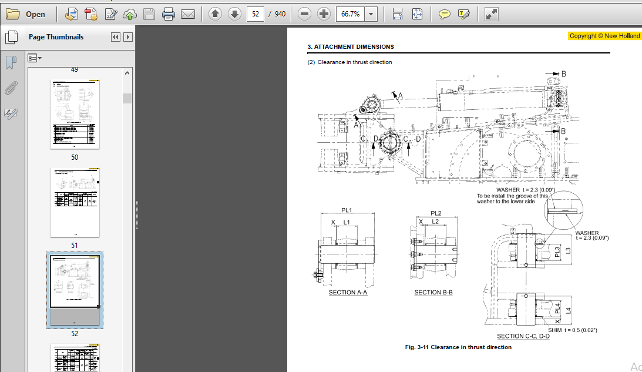This screenshot has height=372, width=642.
Task: Go to next page arrow
Action: (x=234, y=14)
